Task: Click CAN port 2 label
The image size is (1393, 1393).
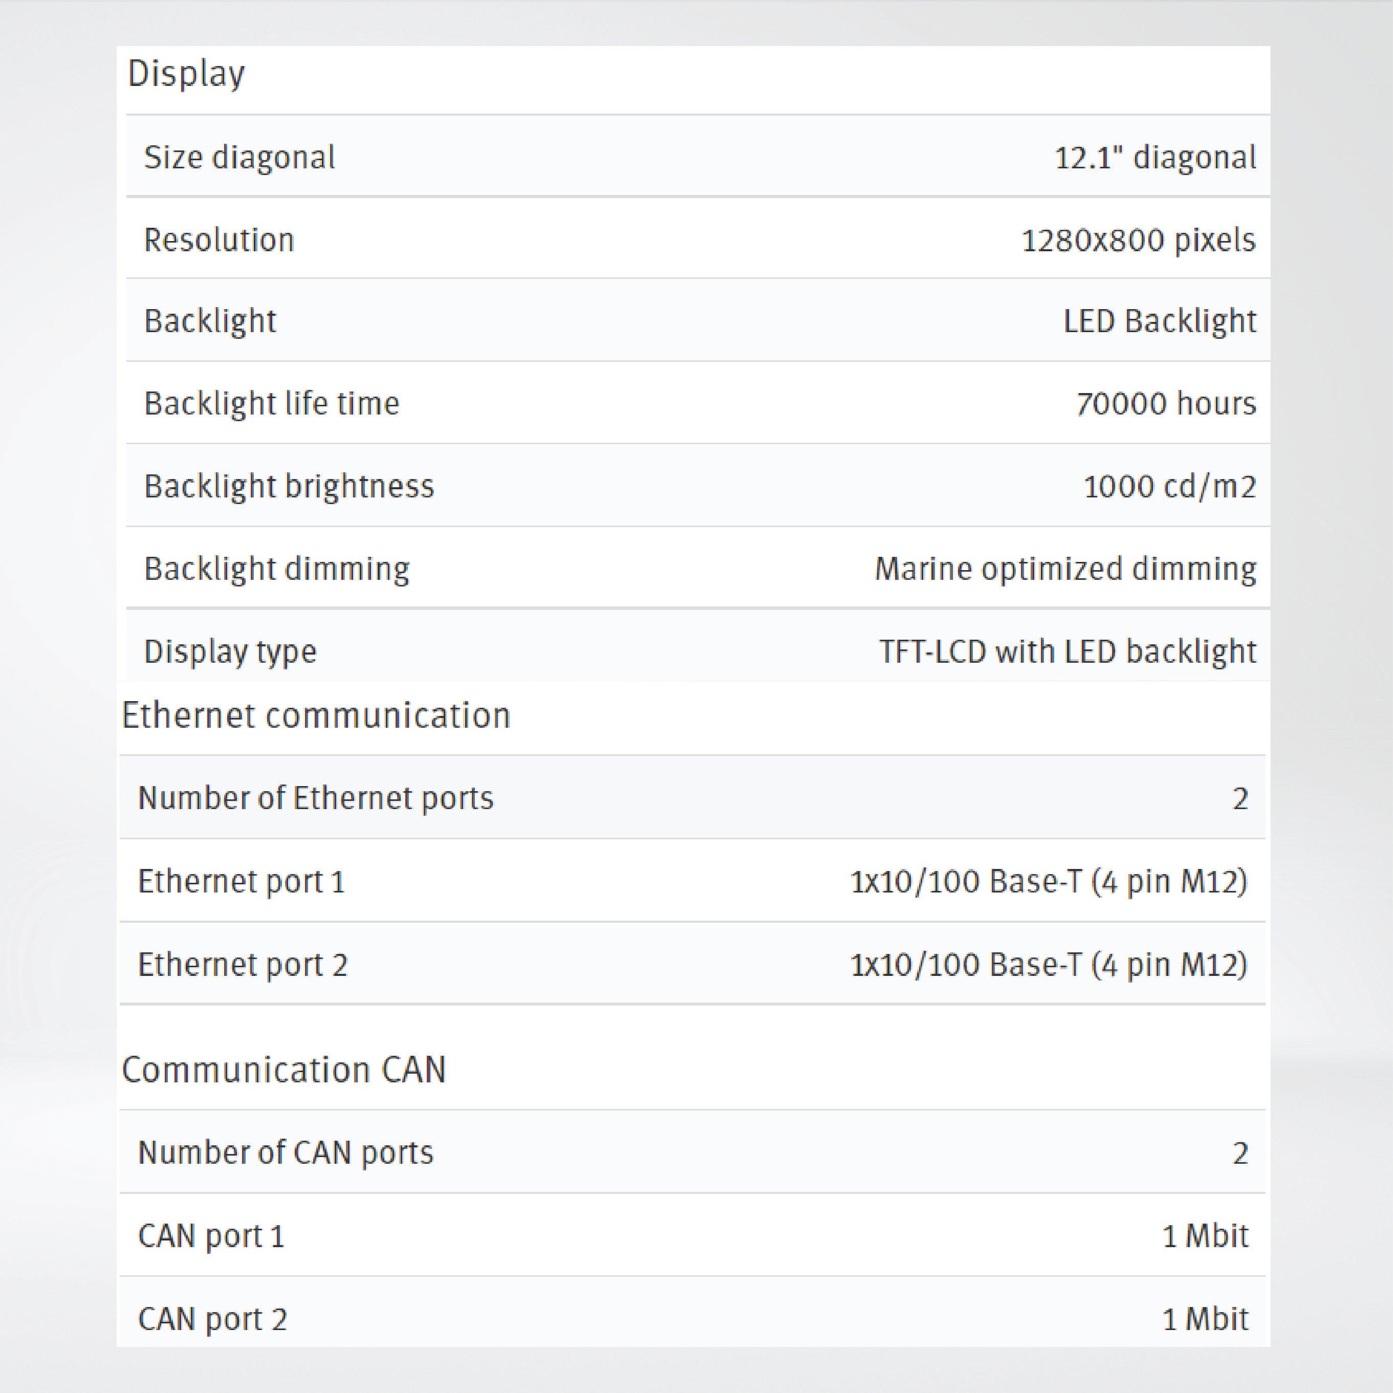Action: pos(213,1319)
